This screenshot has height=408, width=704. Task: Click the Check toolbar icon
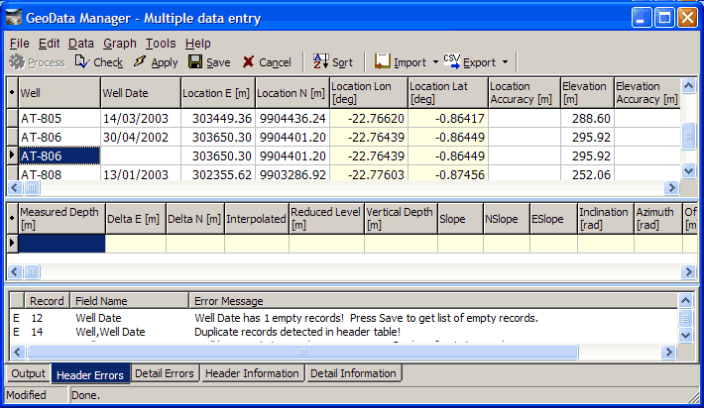click(x=82, y=61)
